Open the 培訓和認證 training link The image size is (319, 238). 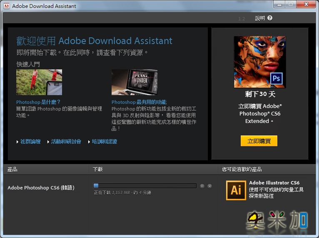pos(105,142)
